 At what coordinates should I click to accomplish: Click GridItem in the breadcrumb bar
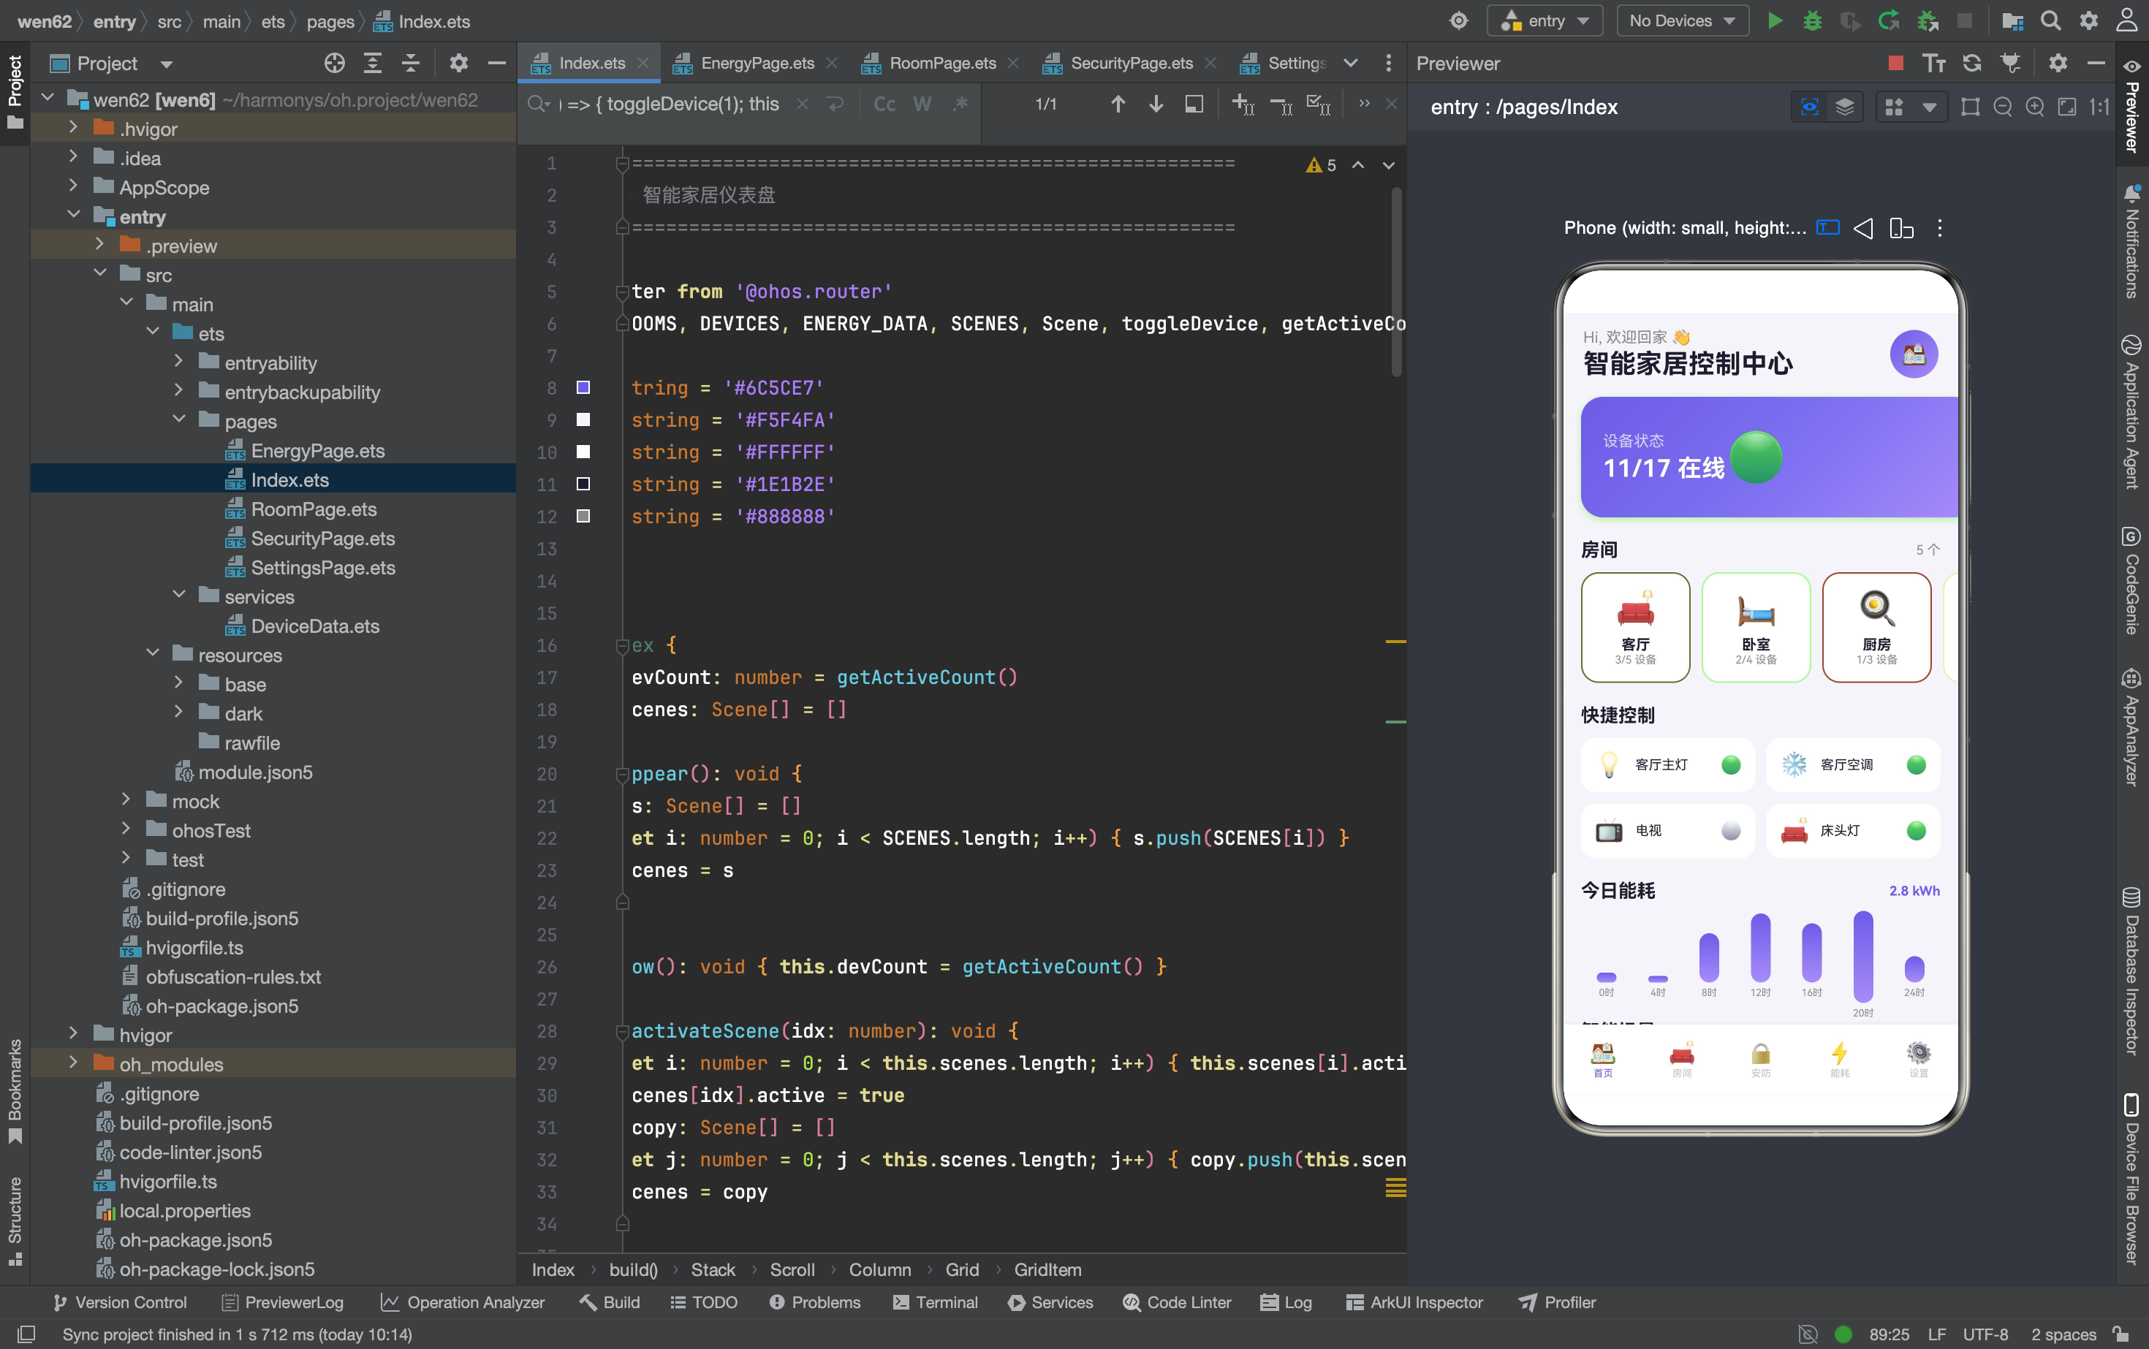[1047, 1269]
